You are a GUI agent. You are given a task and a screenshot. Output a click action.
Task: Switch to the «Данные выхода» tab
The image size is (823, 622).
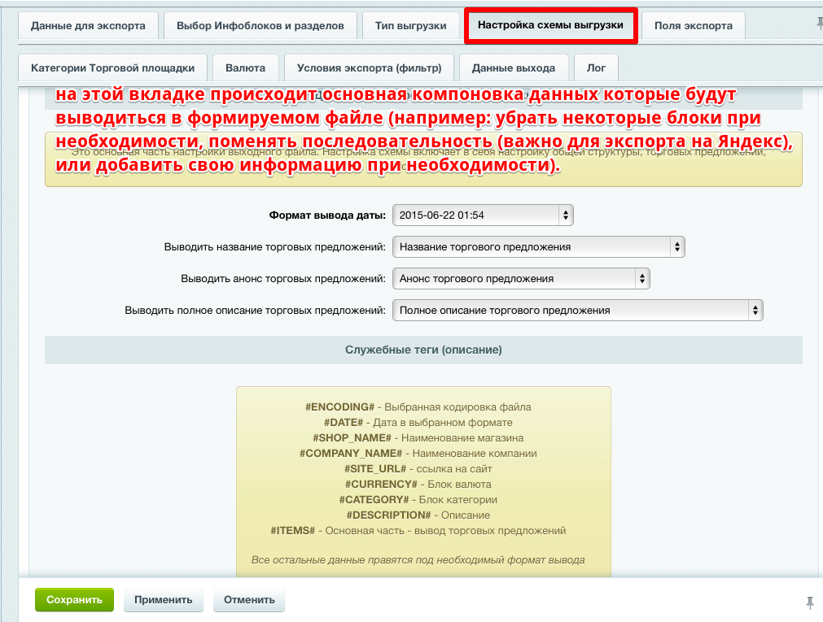click(x=514, y=67)
